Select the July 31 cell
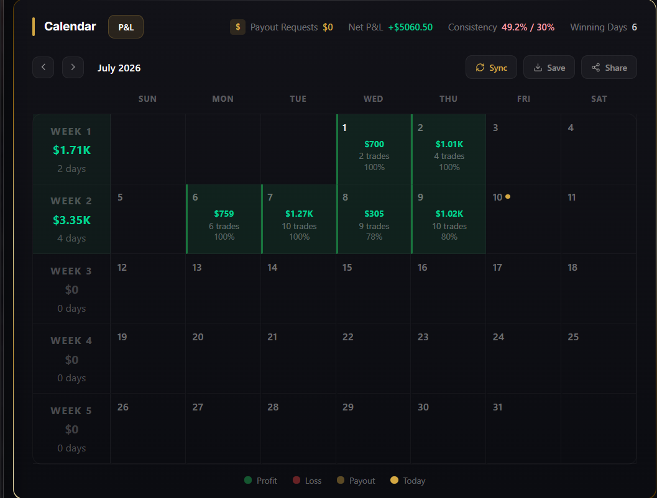Screen dimensions: 657x498 coord(523,428)
